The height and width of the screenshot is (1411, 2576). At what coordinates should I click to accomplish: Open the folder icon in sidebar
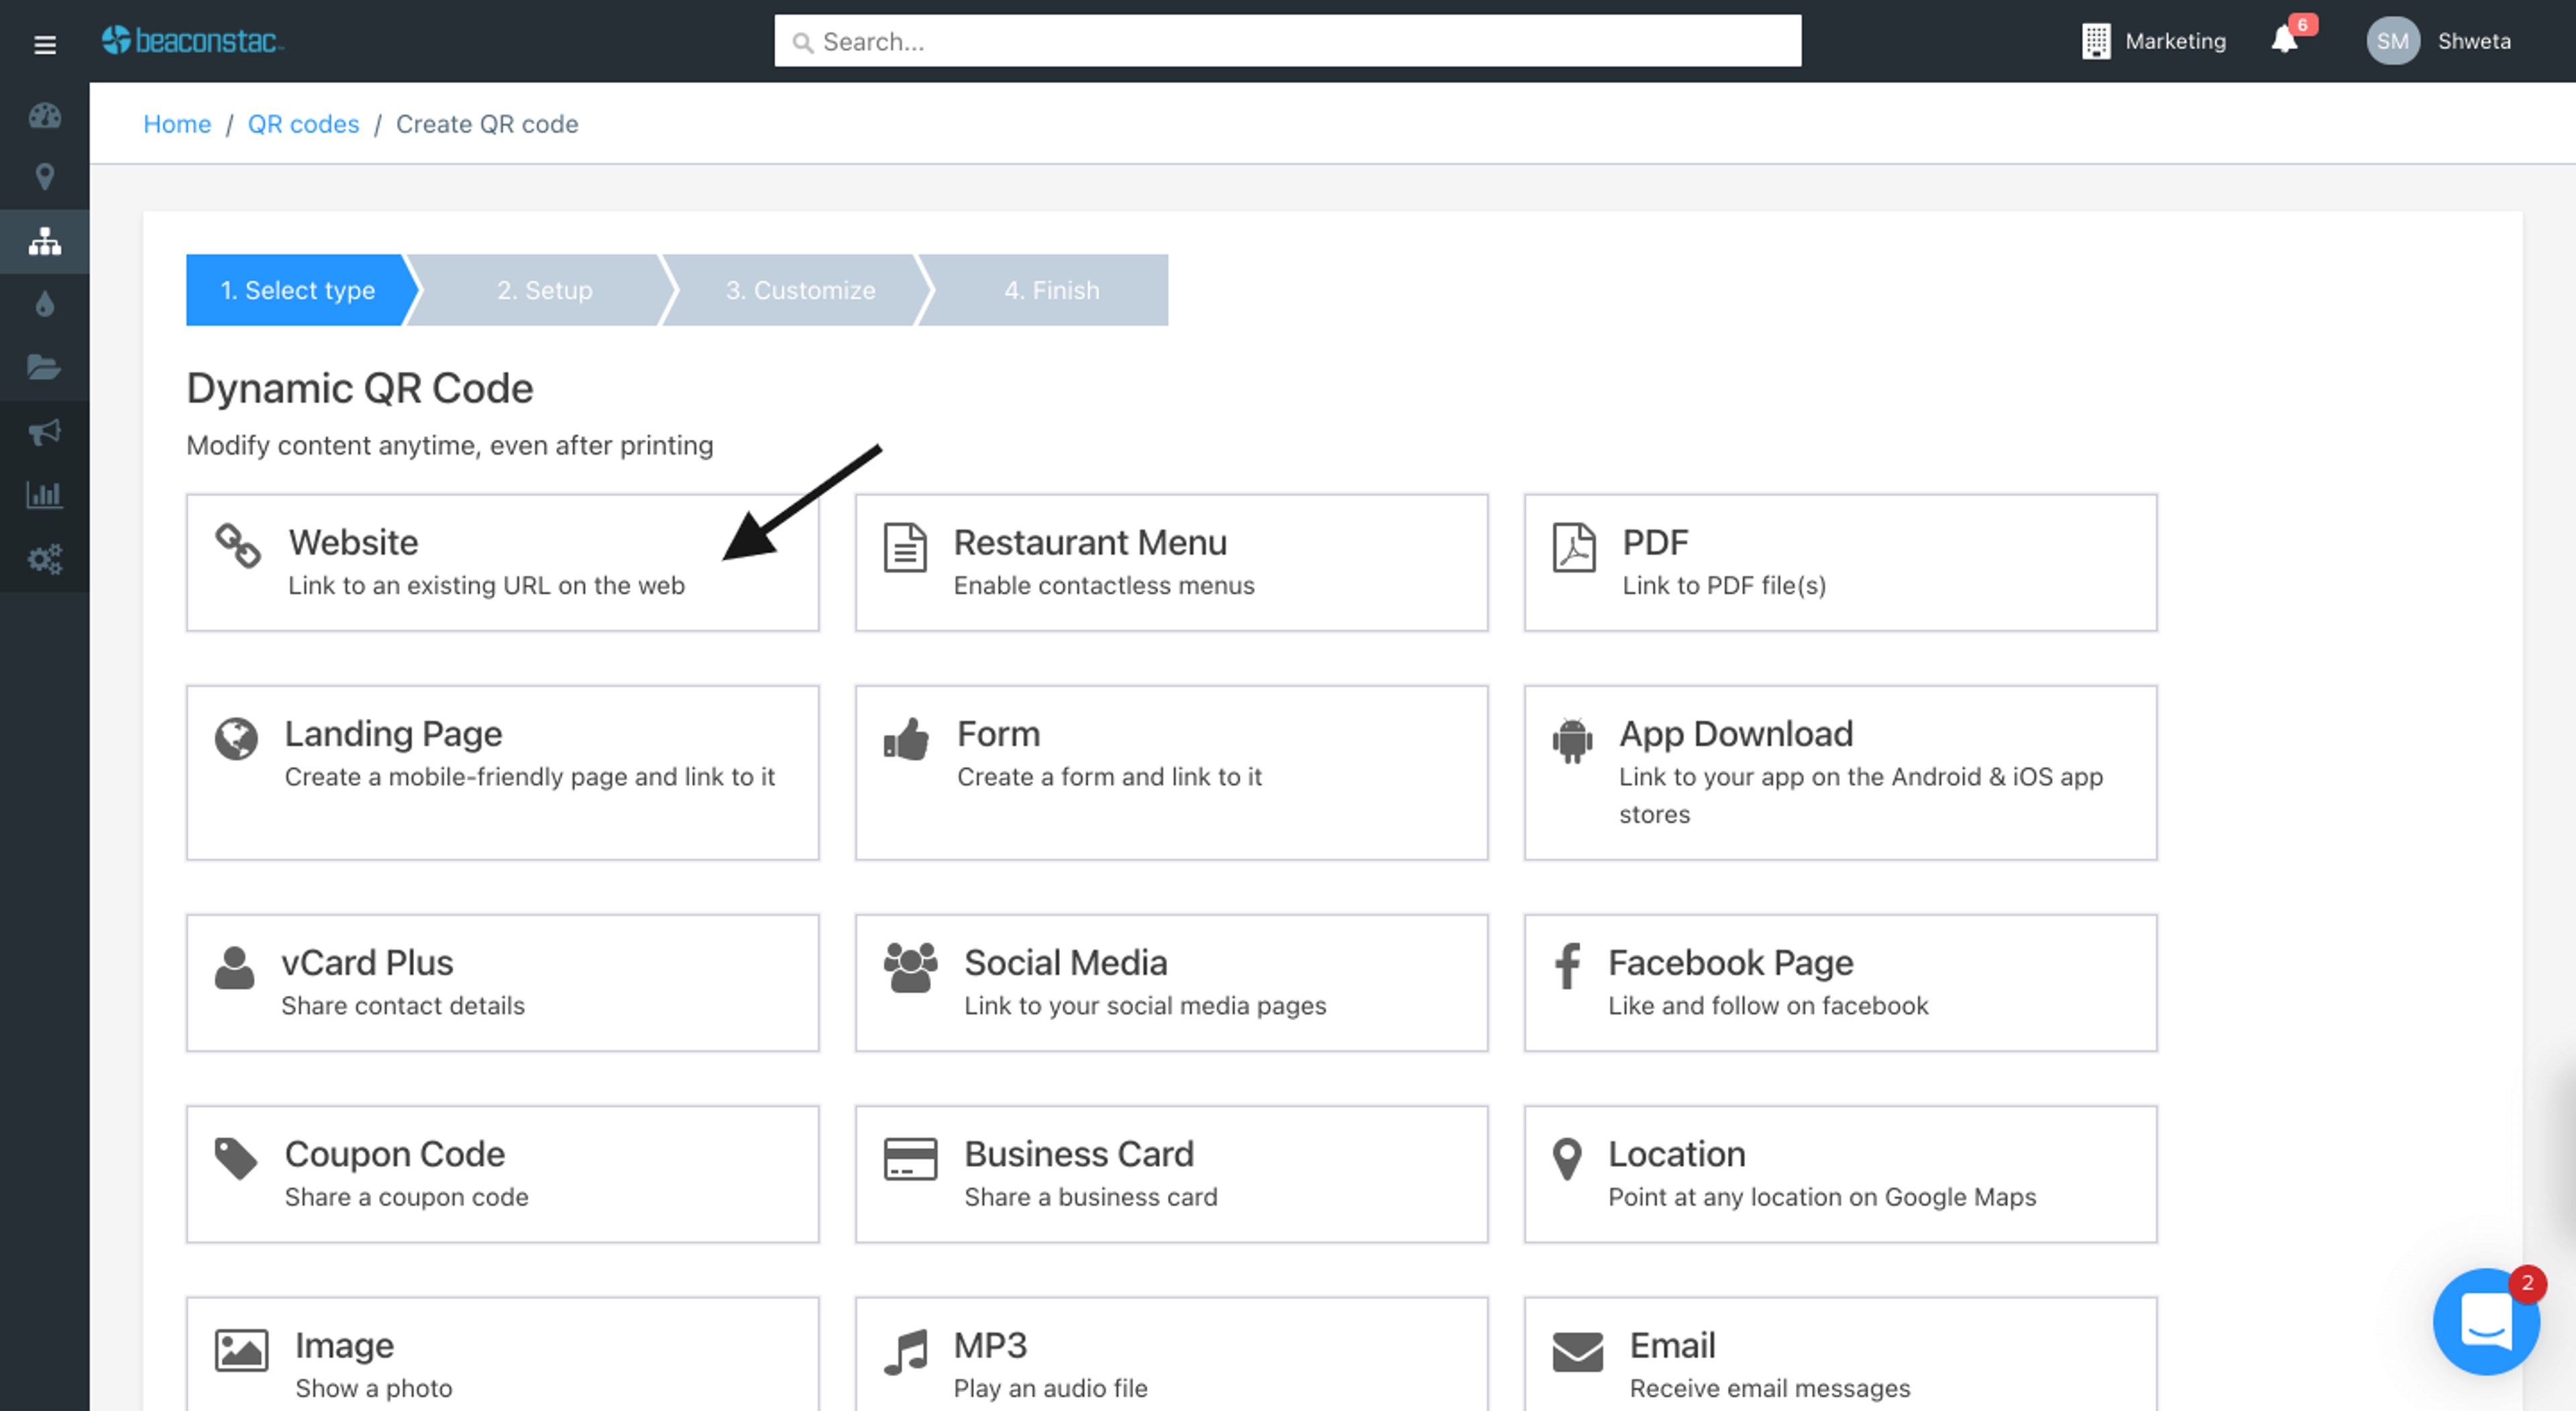44,367
